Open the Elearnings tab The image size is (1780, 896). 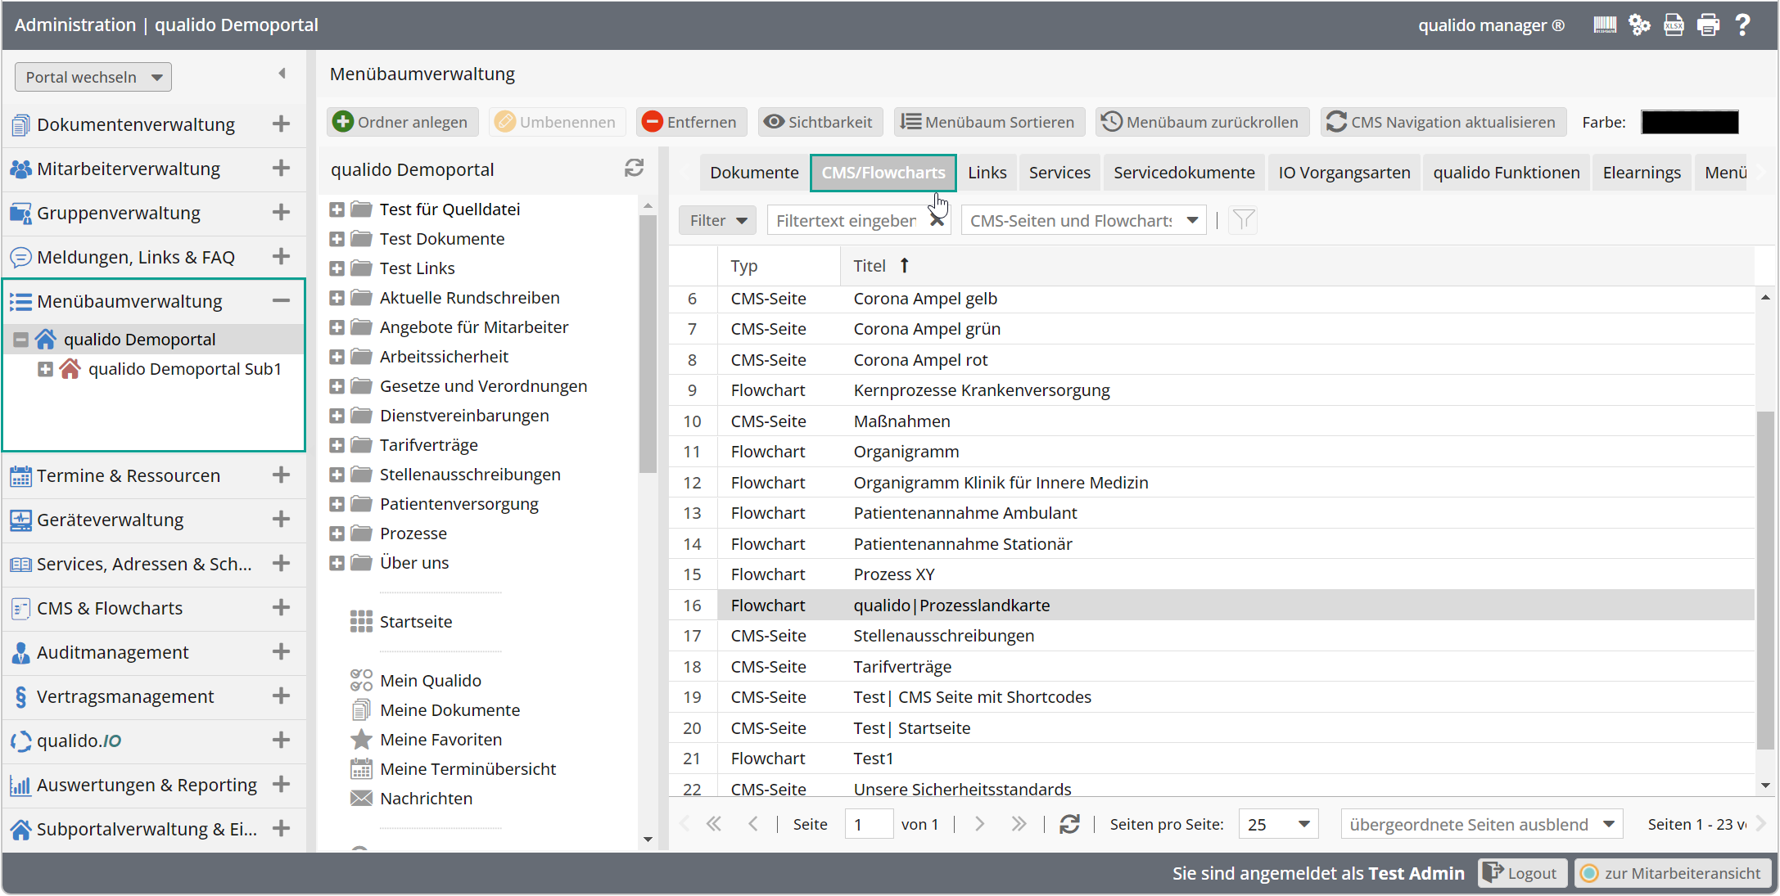point(1642,173)
